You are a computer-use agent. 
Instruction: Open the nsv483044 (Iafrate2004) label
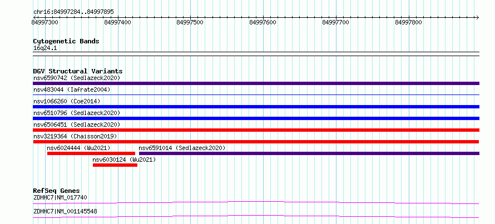click(72, 89)
